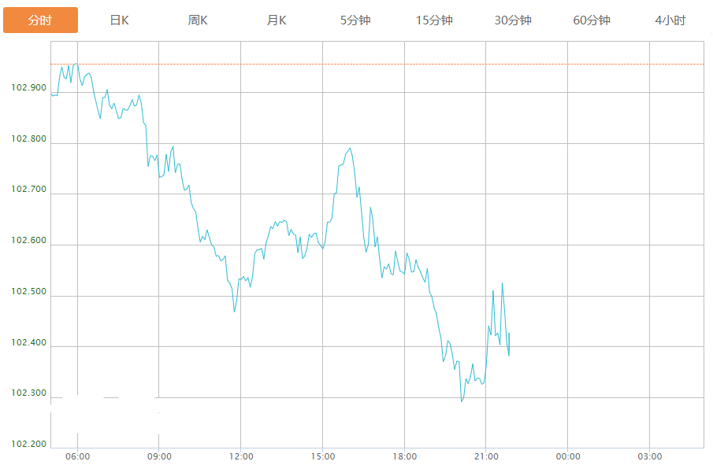Select the 12:00 time axis marker
Screen dimensions: 713x465
[x=241, y=456]
